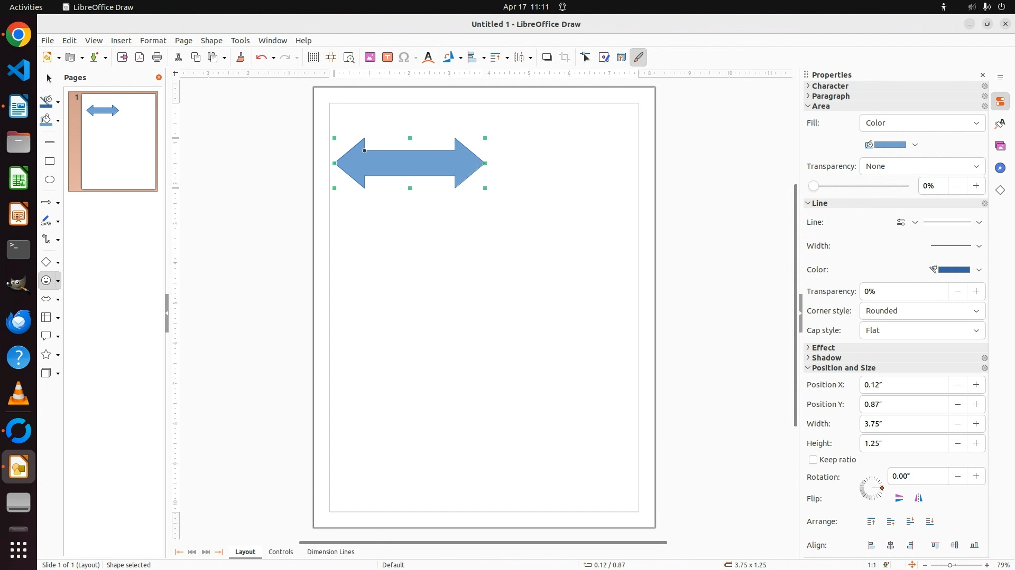Image resolution: width=1015 pixels, height=570 pixels.
Task: Click the Line color swatch
Action: coord(954,270)
